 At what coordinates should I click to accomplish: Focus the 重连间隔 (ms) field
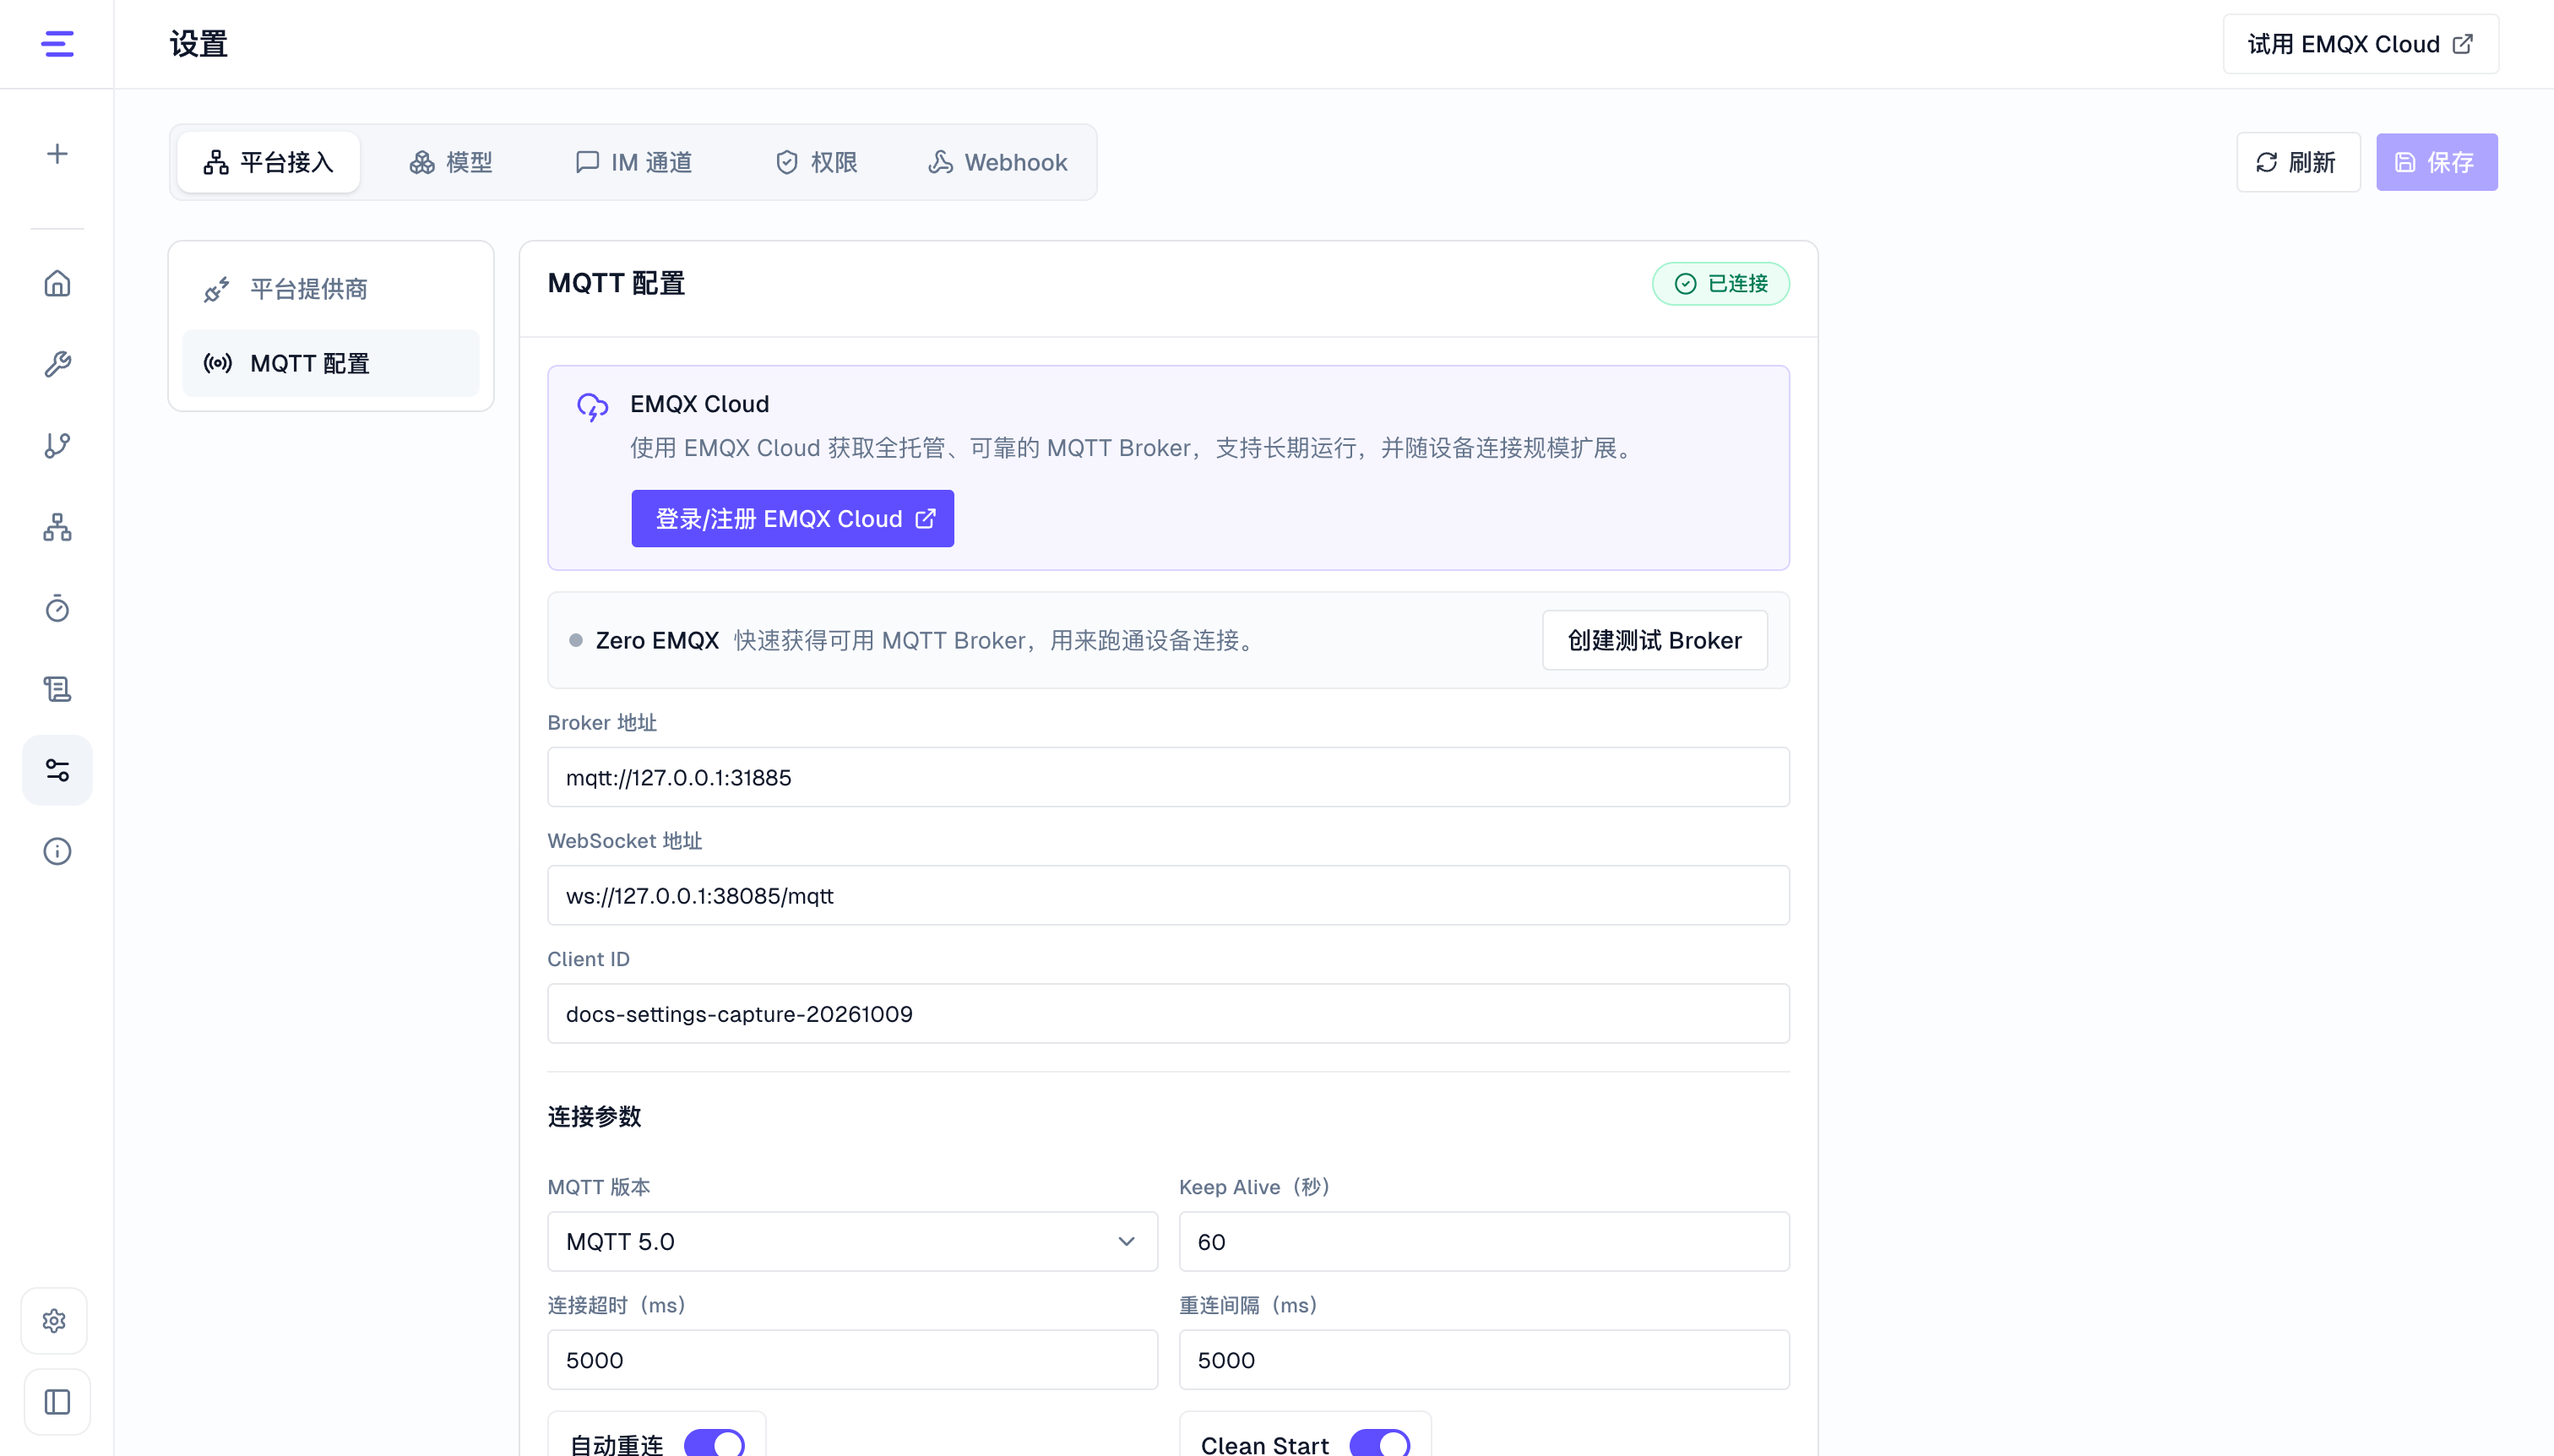point(1484,1359)
